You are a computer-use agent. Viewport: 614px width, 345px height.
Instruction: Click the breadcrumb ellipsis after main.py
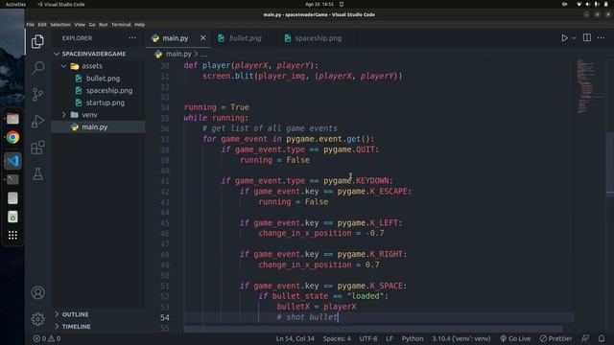coord(204,55)
